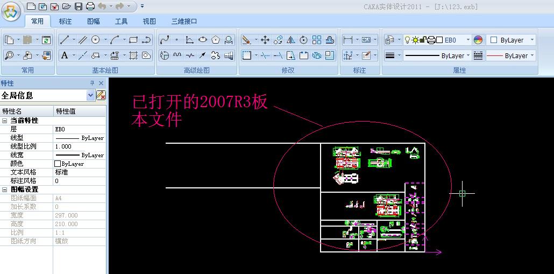This screenshot has width=554, height=274.
Task: Click the Rotate tool
Action: pyautogui.click(x=303, y=40)
